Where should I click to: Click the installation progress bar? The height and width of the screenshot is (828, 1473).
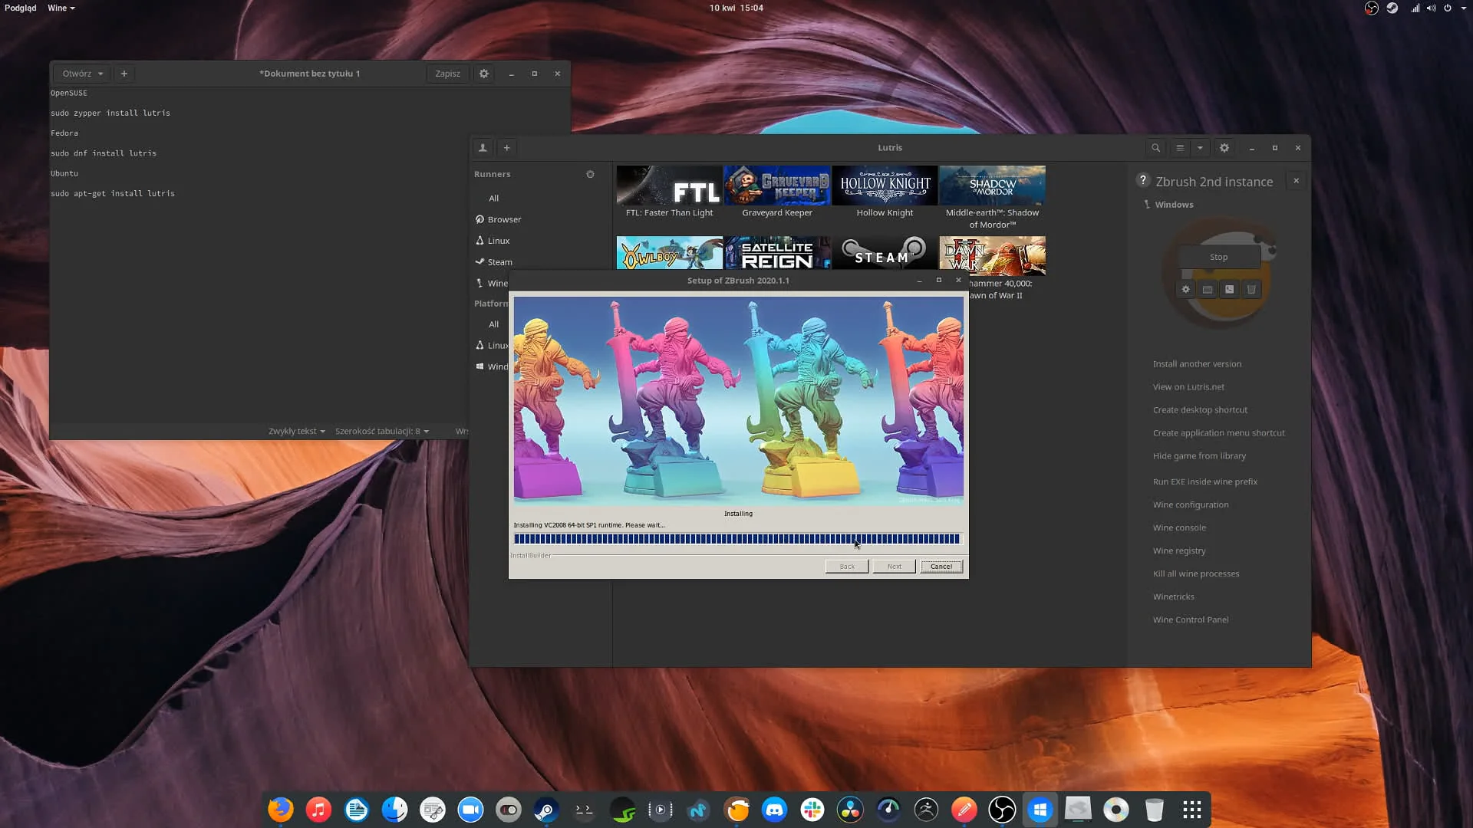click(x=736, y=539)
